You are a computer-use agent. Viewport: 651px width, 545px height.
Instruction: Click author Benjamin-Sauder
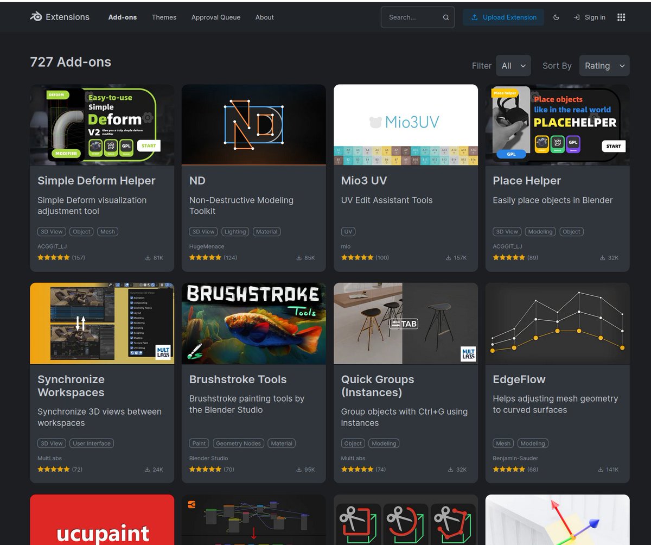coord(515,458)
